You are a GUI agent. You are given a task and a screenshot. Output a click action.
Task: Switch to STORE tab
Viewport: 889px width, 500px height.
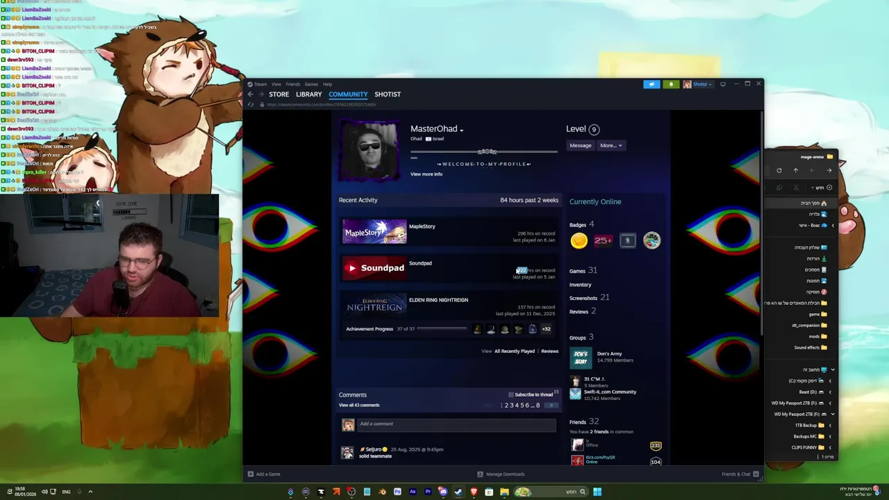pos(279,94)
